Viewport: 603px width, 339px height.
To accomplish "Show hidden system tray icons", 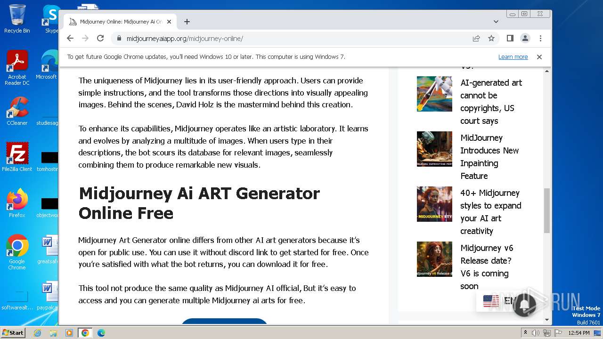I will 526,333.
